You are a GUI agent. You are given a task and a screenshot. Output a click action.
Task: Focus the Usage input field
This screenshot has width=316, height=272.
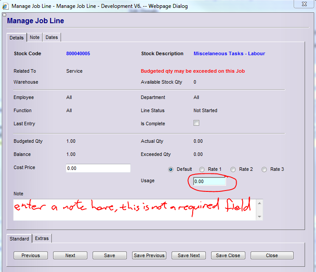click(209, 181)
